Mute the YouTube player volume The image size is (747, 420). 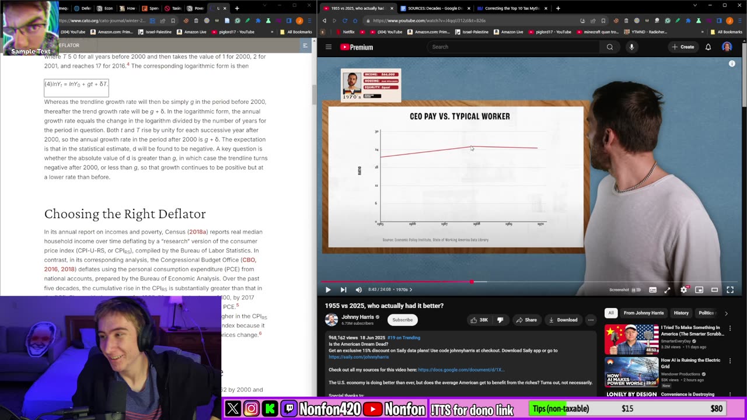(x=358, y=290)
